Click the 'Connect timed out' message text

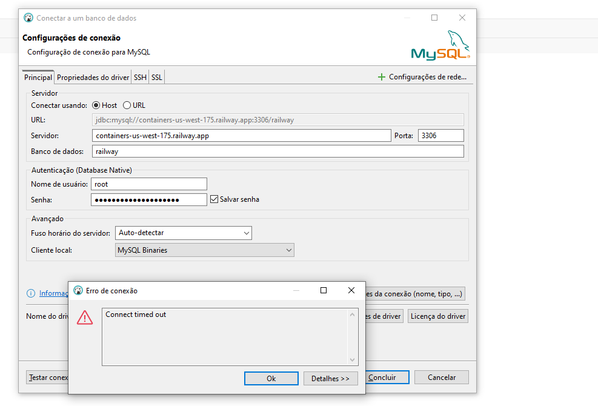click(x=136, y=314)
